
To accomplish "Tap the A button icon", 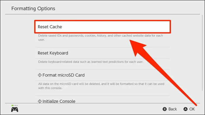I will pyautogui.click(x=185, y=109).
